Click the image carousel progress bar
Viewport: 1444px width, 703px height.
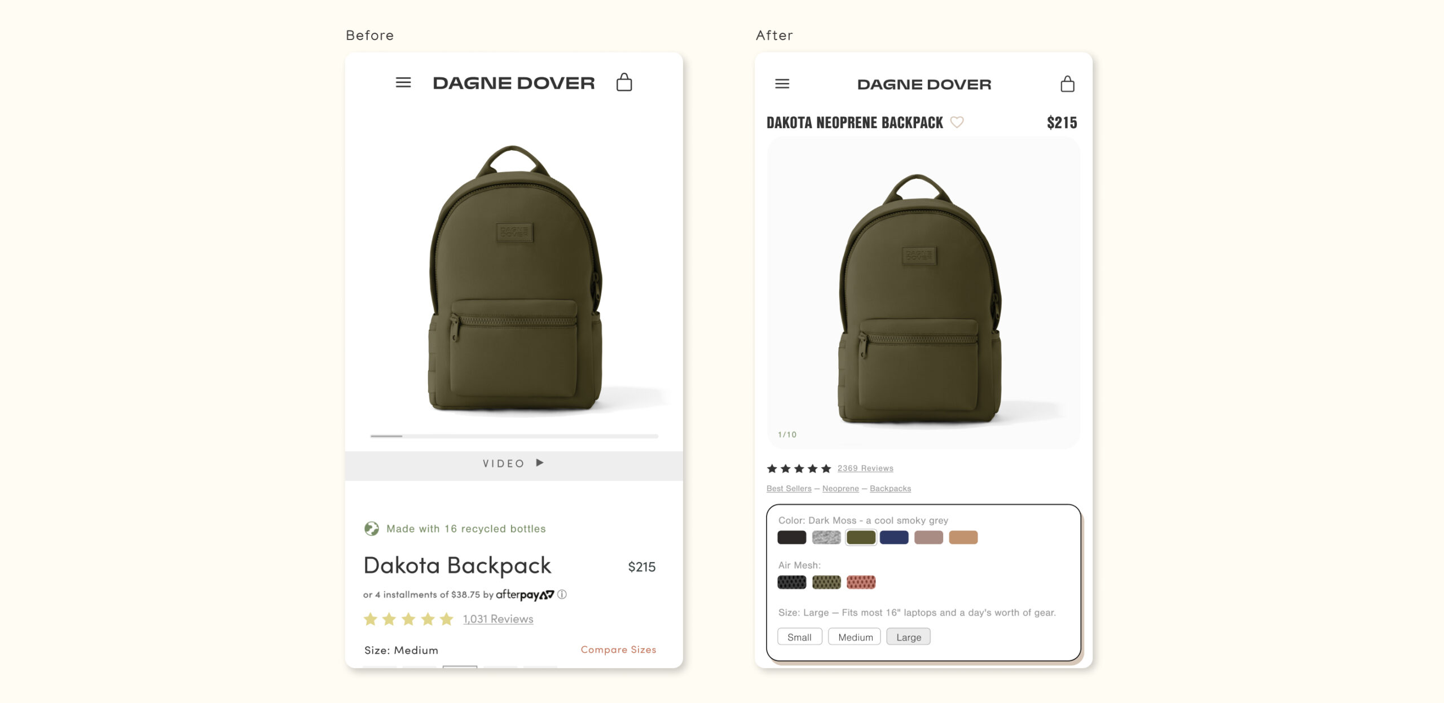coord(513,436)
